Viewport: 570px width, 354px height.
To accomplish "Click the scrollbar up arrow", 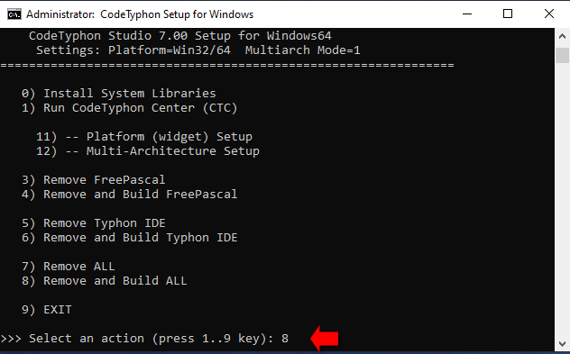I will [x=562, y=36].
